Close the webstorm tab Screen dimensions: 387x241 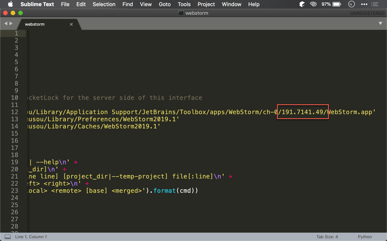tap(71, 24)
